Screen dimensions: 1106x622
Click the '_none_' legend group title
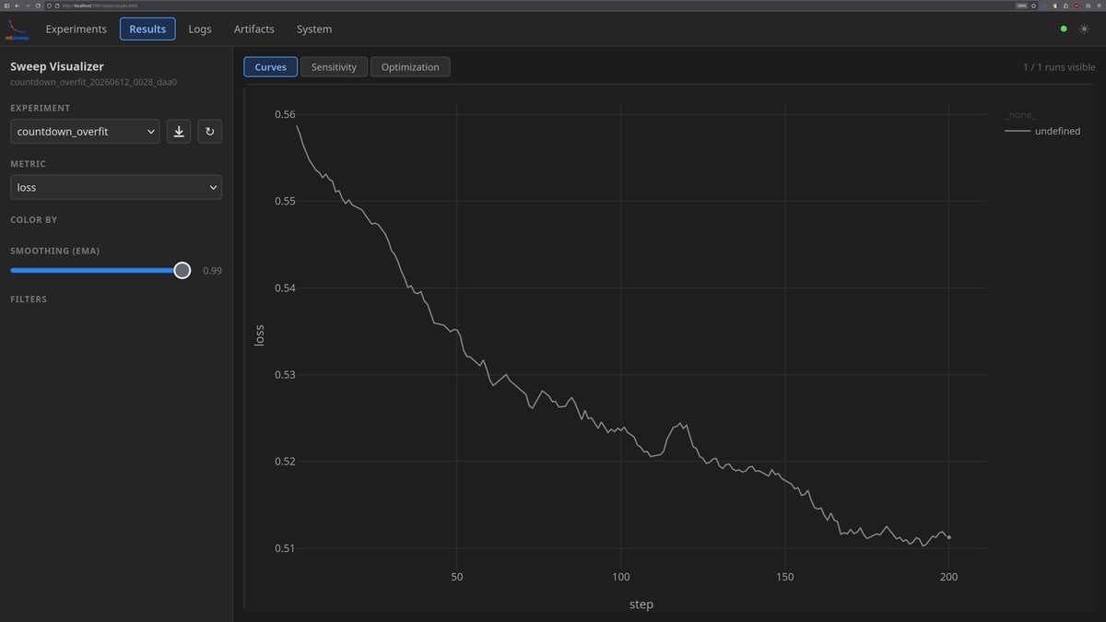coord(1020,115)
